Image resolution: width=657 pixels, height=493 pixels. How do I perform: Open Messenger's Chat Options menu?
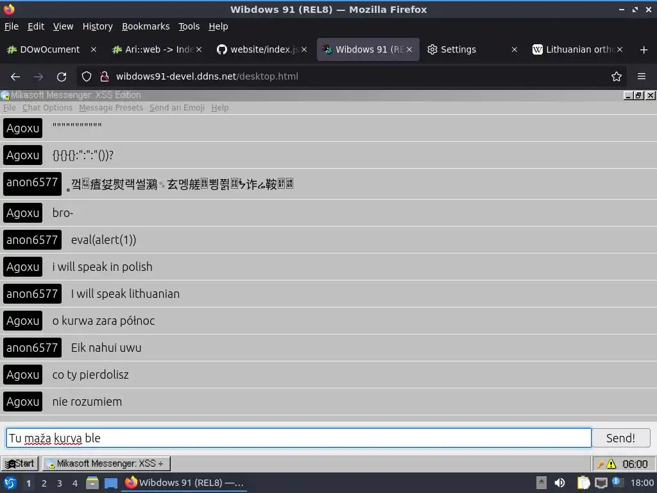[x=47, y=108]
